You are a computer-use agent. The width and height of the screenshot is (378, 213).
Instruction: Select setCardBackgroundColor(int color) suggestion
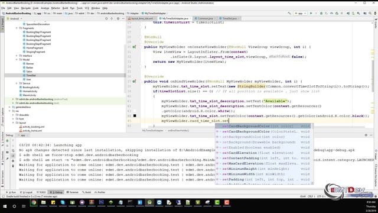click(263, 126)
